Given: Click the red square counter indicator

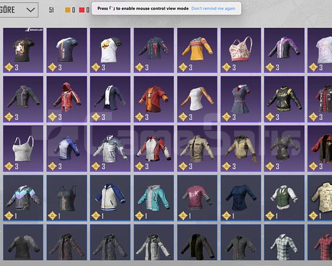Looking at the screenshot, I should tap(82, 10).
